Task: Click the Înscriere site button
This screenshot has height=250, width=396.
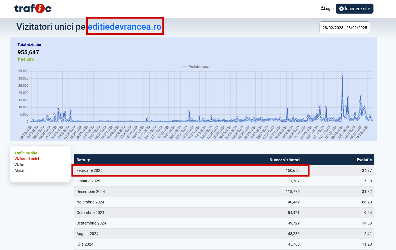Action: click(x=355, y=9)
